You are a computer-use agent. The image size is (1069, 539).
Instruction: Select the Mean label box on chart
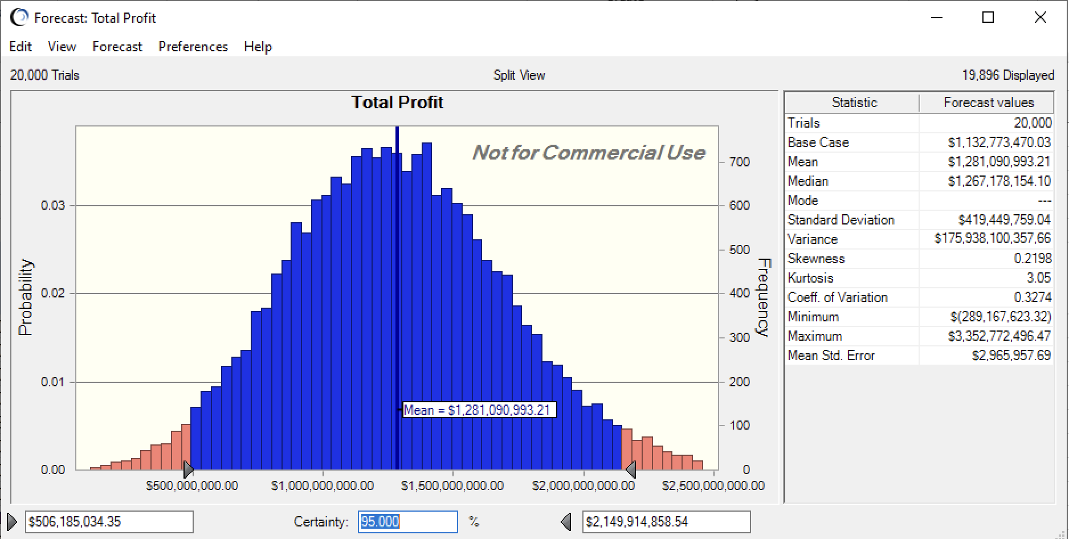click(x=479, y=410)
